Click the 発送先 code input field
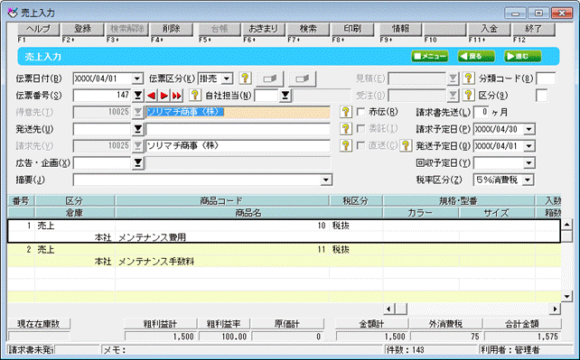The width and height of the screenshot is (580, 360). click(x=102, y=129)
